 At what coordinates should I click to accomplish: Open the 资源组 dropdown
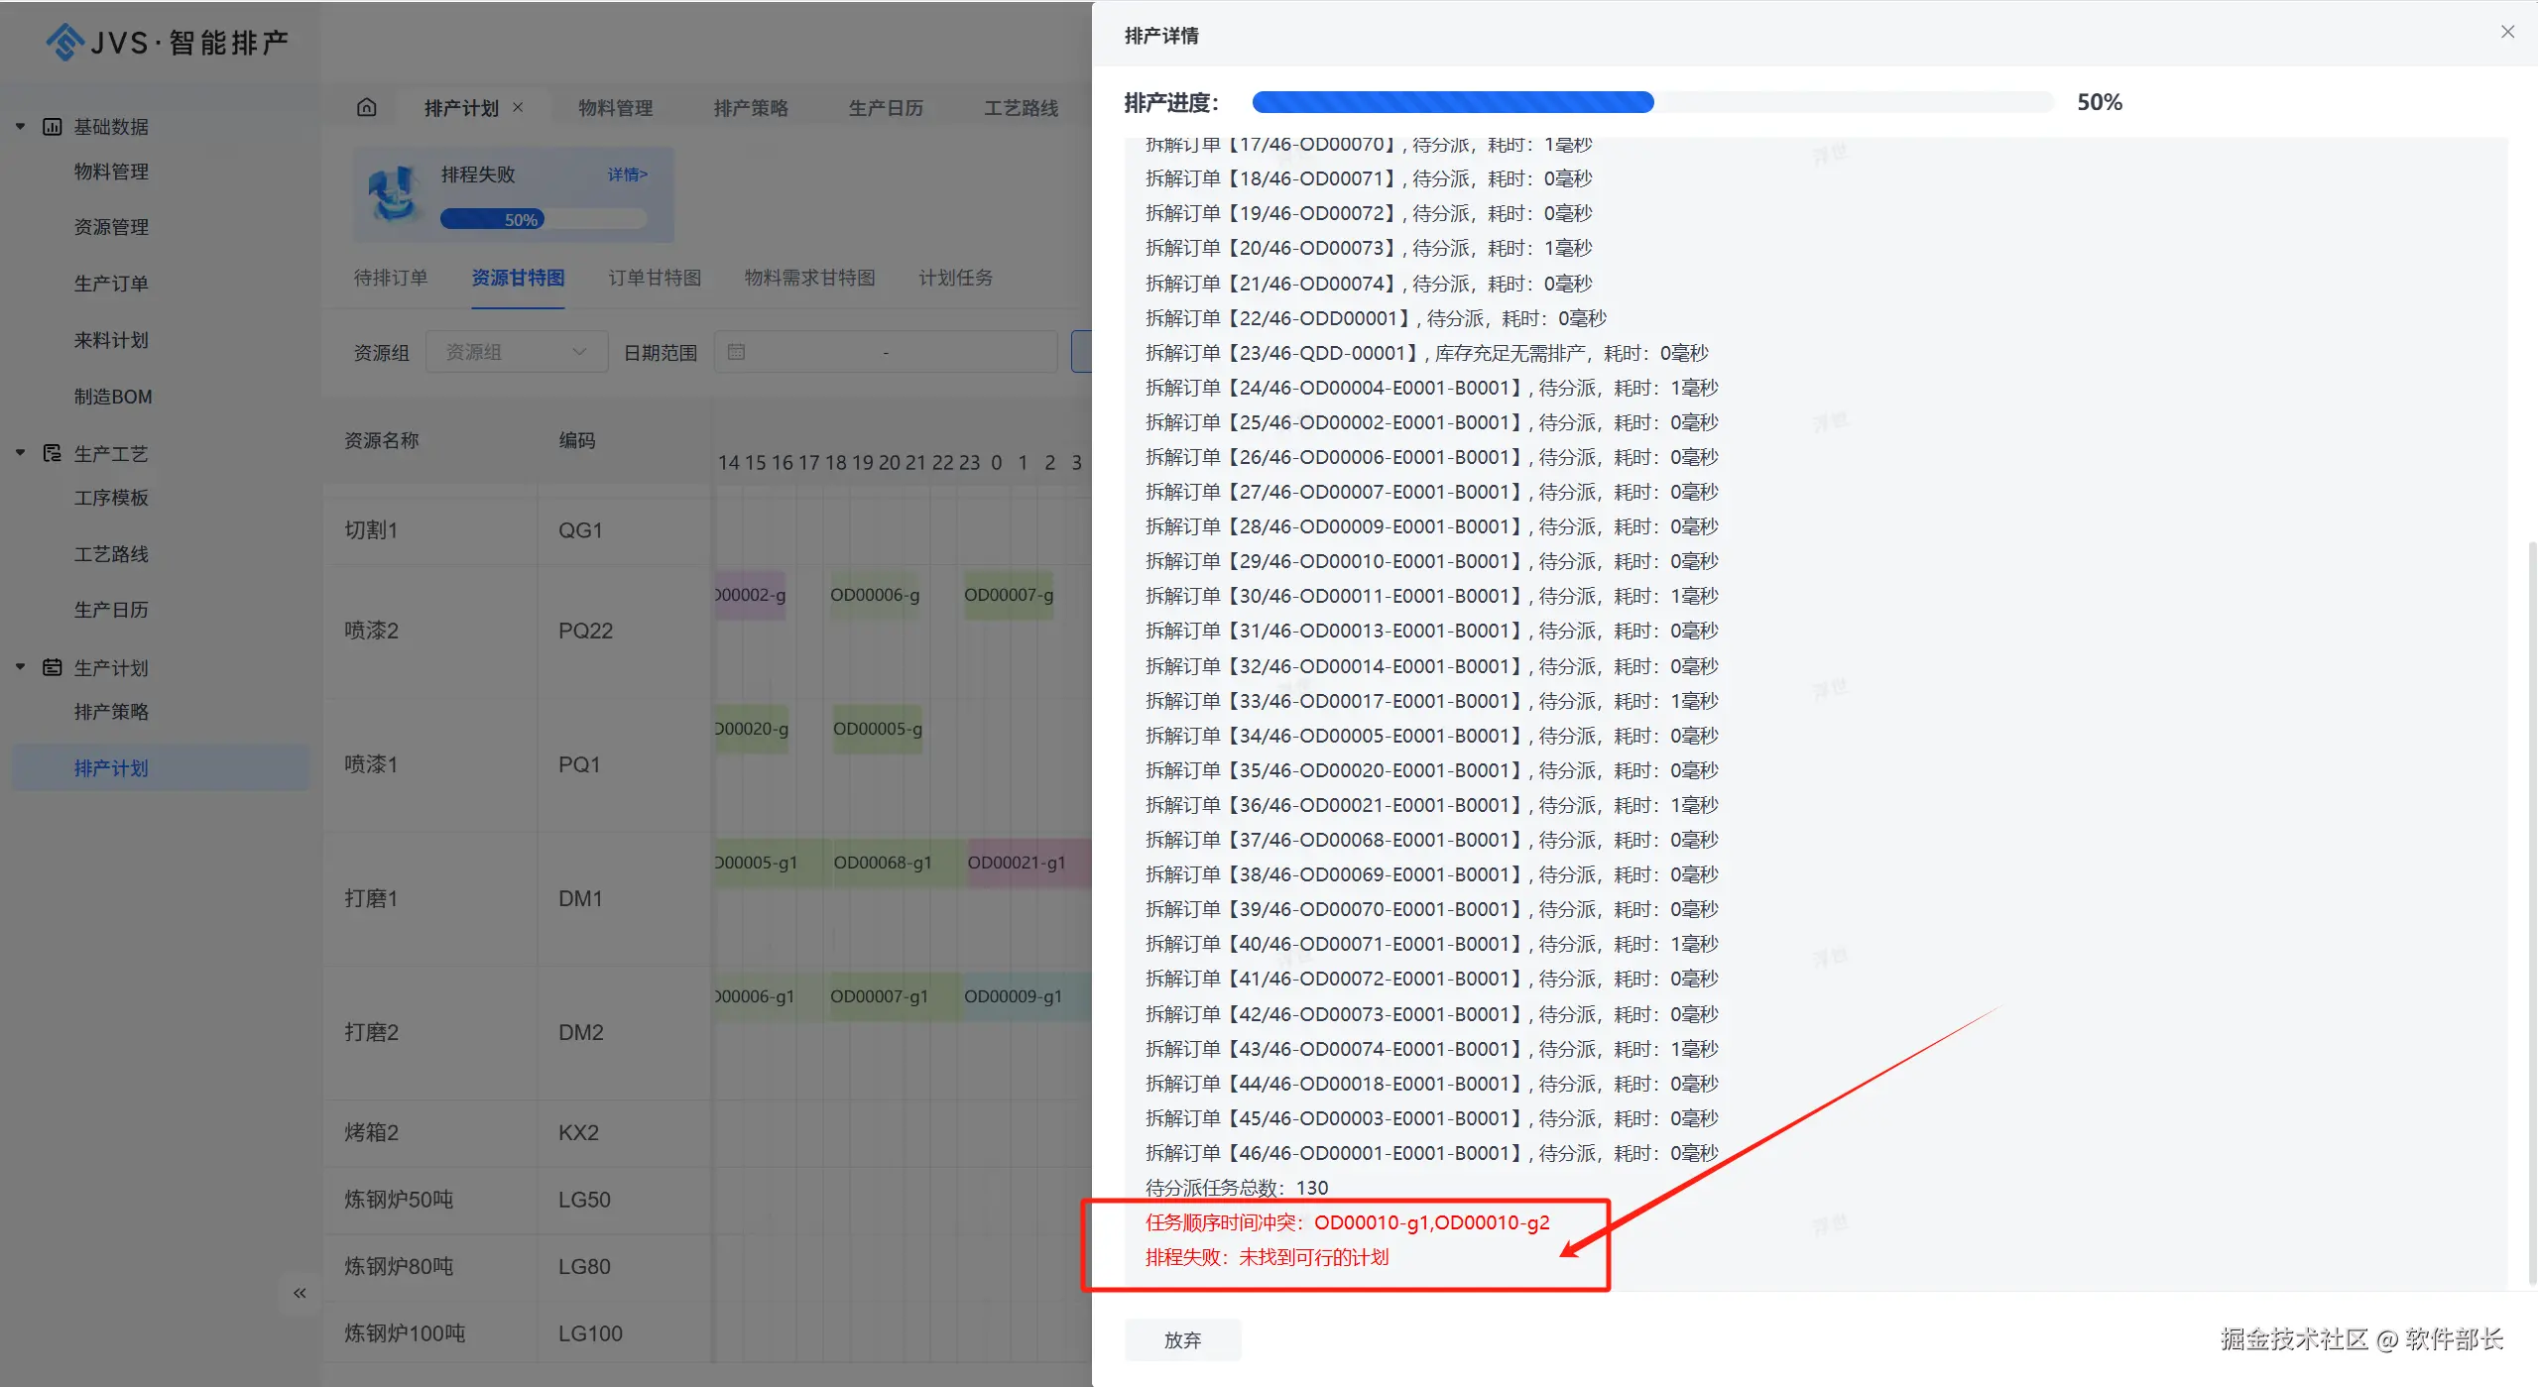[x=516, y=352]
